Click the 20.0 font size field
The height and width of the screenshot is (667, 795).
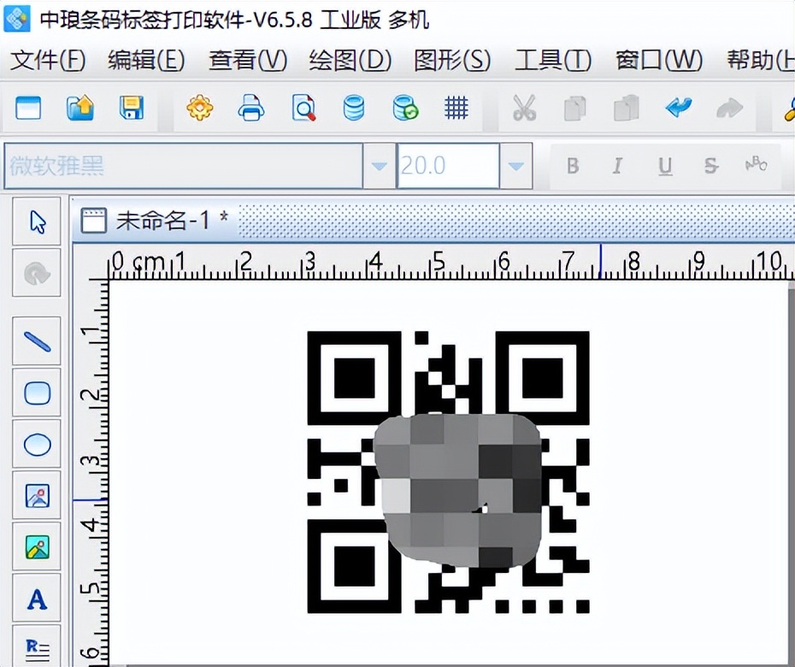pos(448,166)
